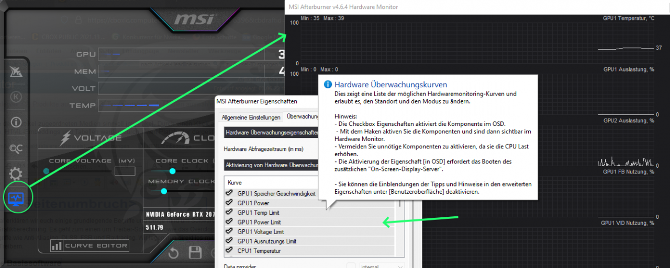Toggle the GPU1 Power Limit checkmark

coord(229,222)
